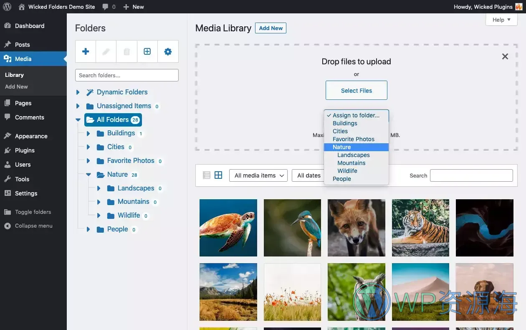Collapse the Nature folder in the tree
526x330 pixels.
(x=88, y=174)
